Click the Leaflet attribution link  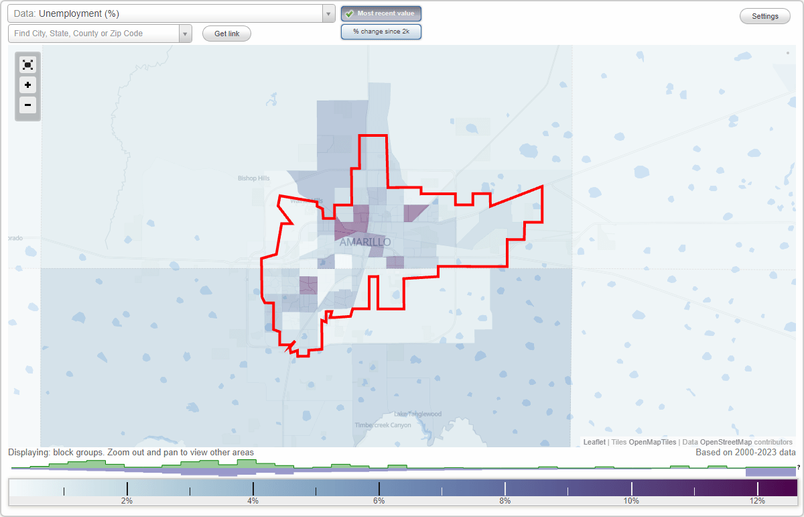(594, 442)
